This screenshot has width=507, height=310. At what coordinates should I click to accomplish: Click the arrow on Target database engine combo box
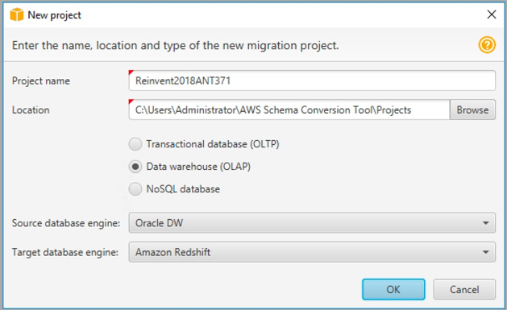click(x=485, y=252)
